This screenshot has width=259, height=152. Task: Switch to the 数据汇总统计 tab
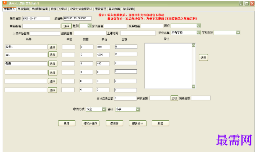tap(59, 9)
